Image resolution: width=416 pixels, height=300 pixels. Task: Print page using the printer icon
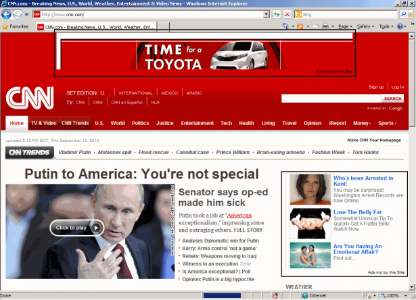(325, 26)
